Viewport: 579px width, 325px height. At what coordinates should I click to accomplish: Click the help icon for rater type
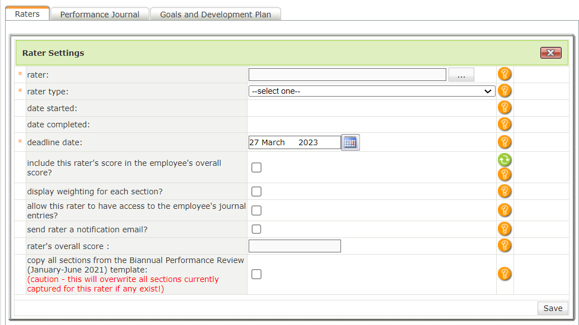505,91
